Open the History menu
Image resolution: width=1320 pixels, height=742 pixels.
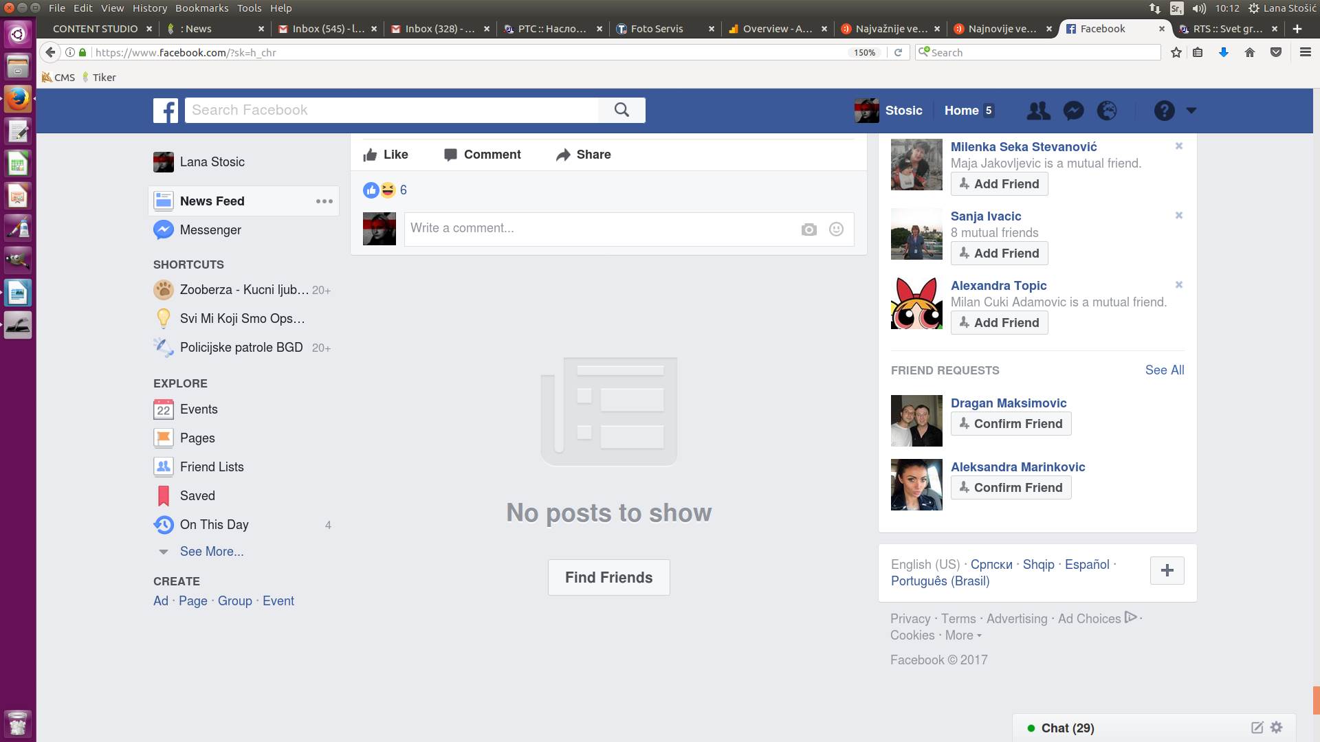click(x=149, y=8)
